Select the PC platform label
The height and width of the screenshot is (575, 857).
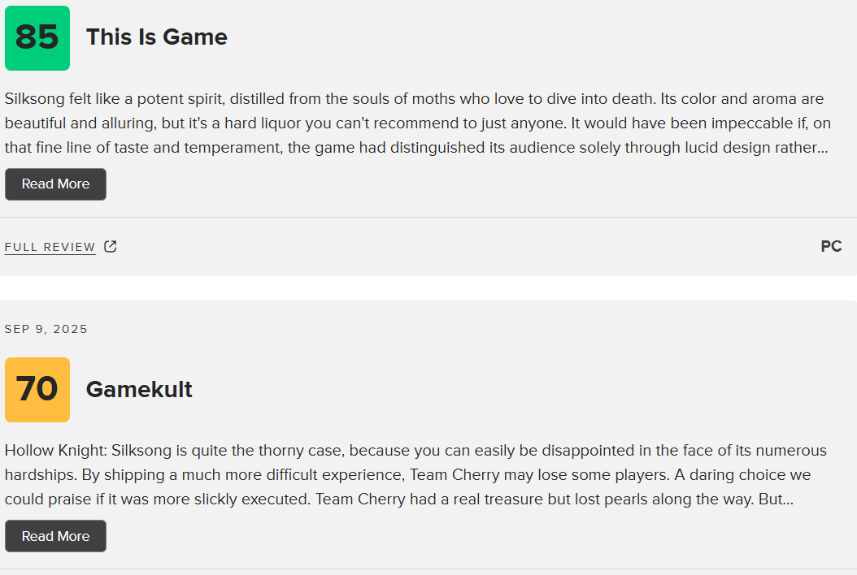(x=831, y=247)
